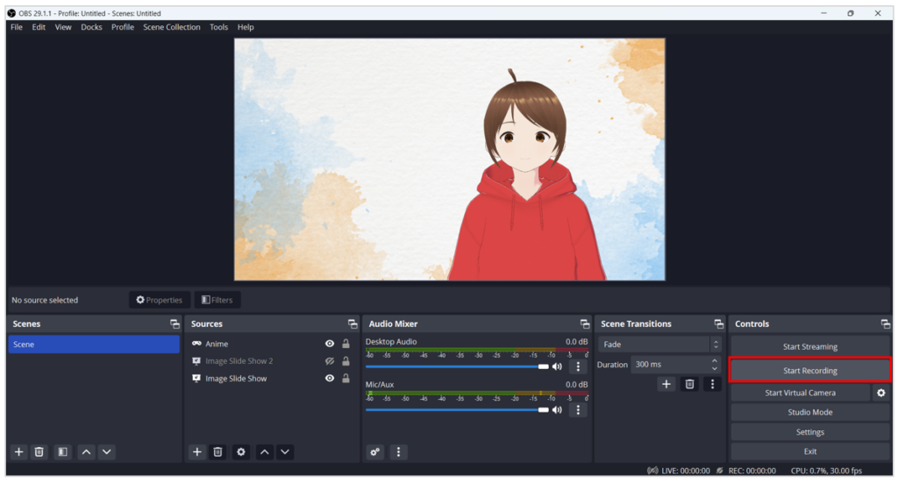Open advanced audio properties gears icon
This screenshot has height=483, width=898.
pyautogui.click(x=375, y=451)
